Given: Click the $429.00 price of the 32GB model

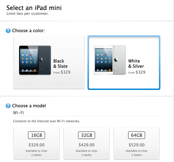Looking at the screenshot, I should [x=86, y=145].
